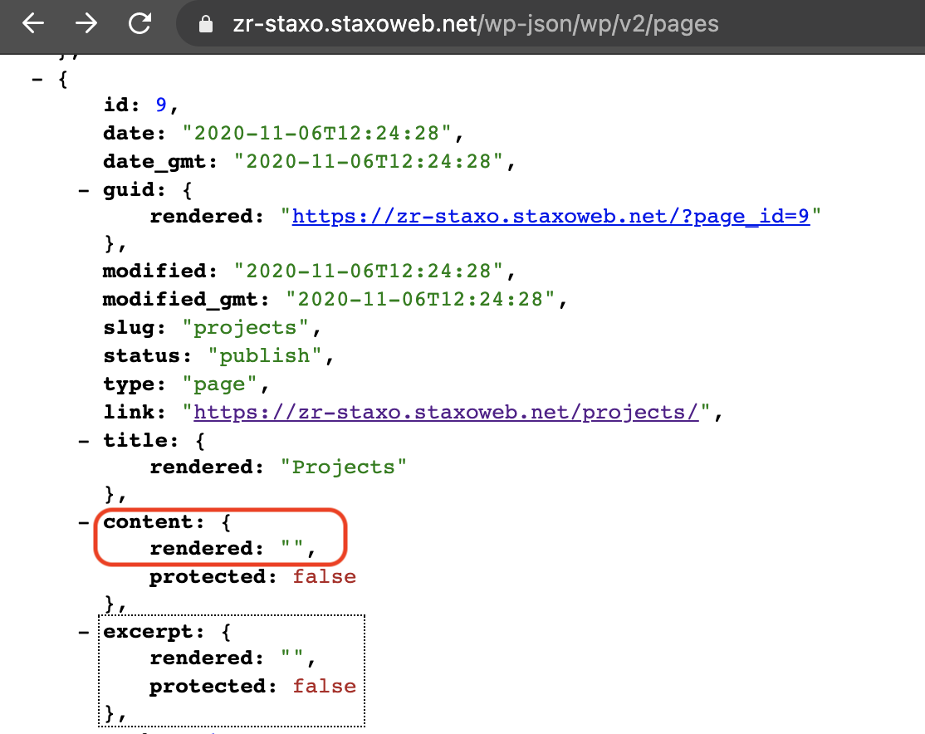
Task: Open the /projects/ page link
Action: click(x=447, y=412)
